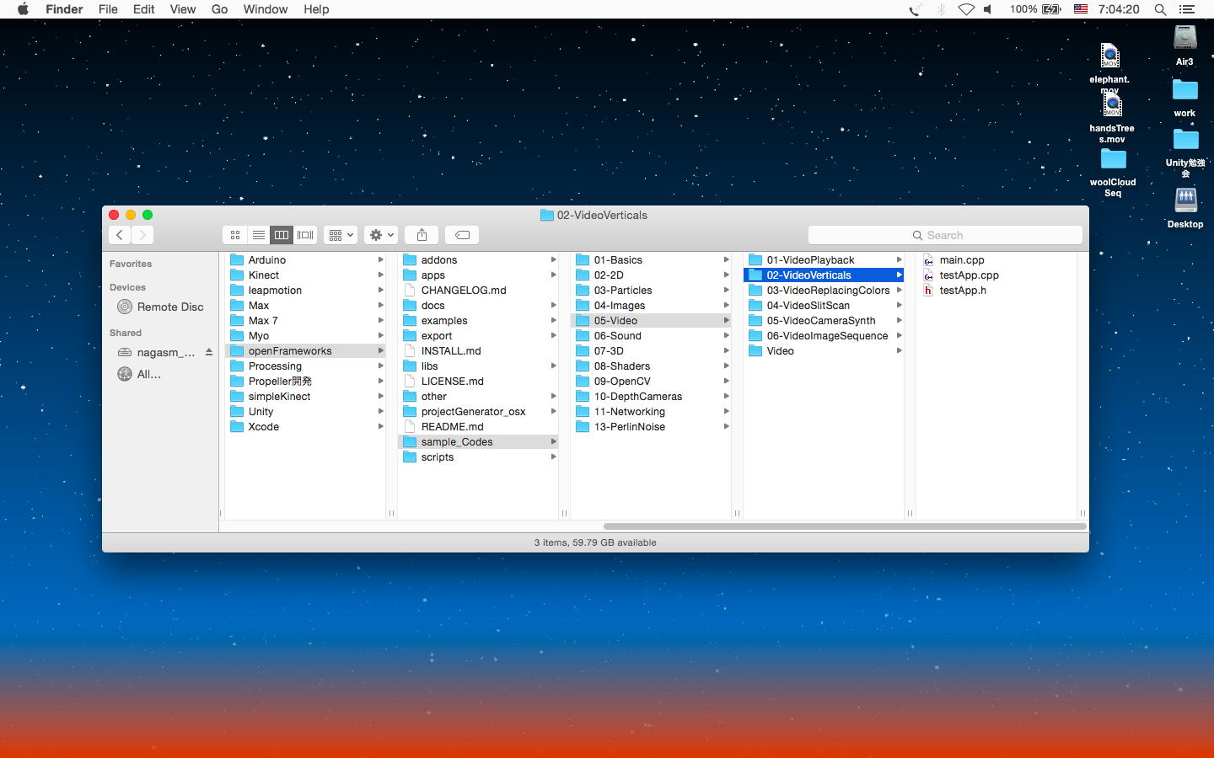Click the Edit Tags toolbar button
Screen dimensions: 1214x758
coord(462,235)
